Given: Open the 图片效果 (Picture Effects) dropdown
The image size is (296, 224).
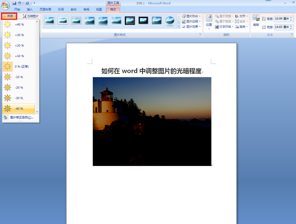Looking at the screenshot, I should 191,27.
